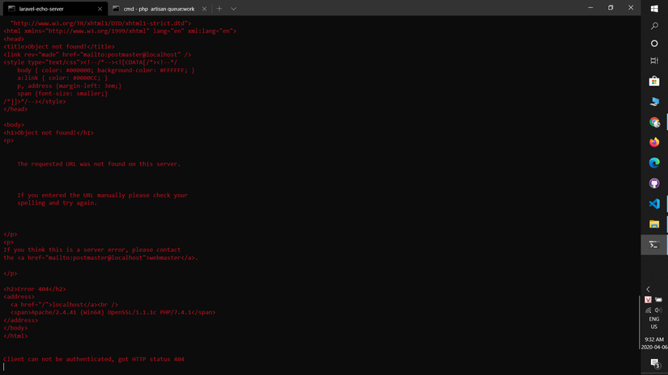Open GitHub Desktop from the taskbar
Image resolution: width=668 pixels, height=375 pixels.
[654, 183]
